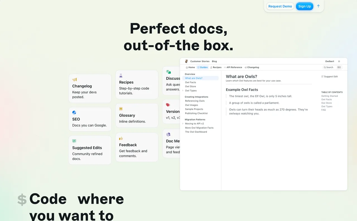This screenshot has height=221, width=357.
Task: Click the owl mascot logo
Action: click(x=186, y=61)
